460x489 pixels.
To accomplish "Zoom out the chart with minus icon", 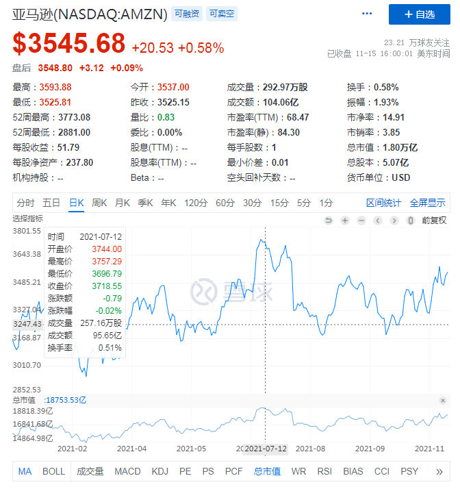I will tap(361, 221).
